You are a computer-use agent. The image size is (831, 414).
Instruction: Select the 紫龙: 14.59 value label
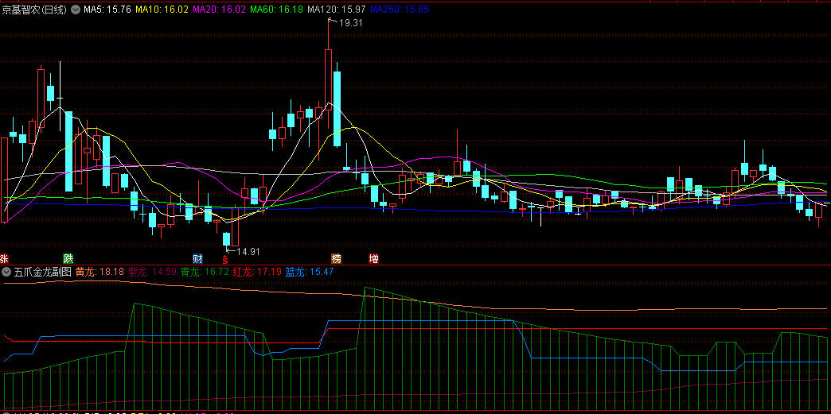pyautogui.click(x=152, y=272)
